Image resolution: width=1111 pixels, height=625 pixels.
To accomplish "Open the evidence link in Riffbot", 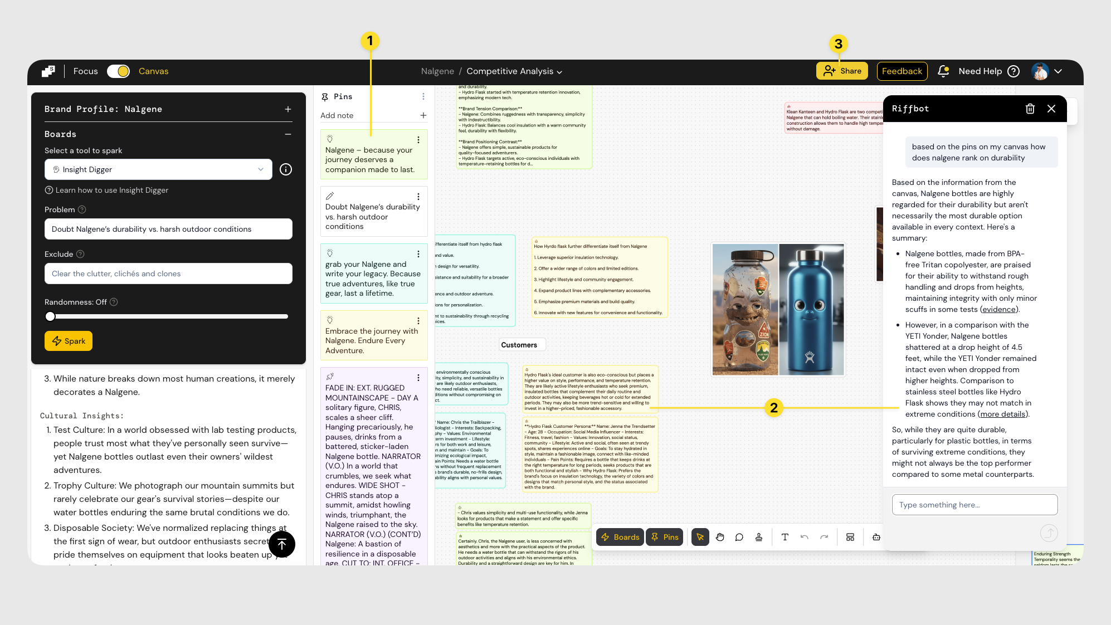I will [999, 309].
